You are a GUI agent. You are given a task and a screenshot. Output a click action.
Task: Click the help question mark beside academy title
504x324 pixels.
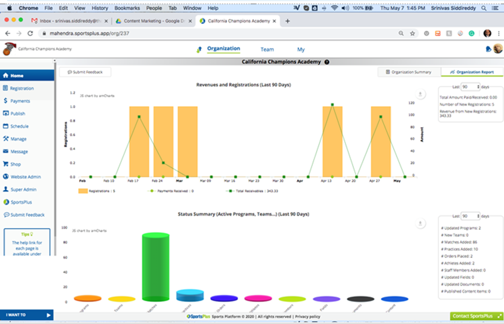327,62
